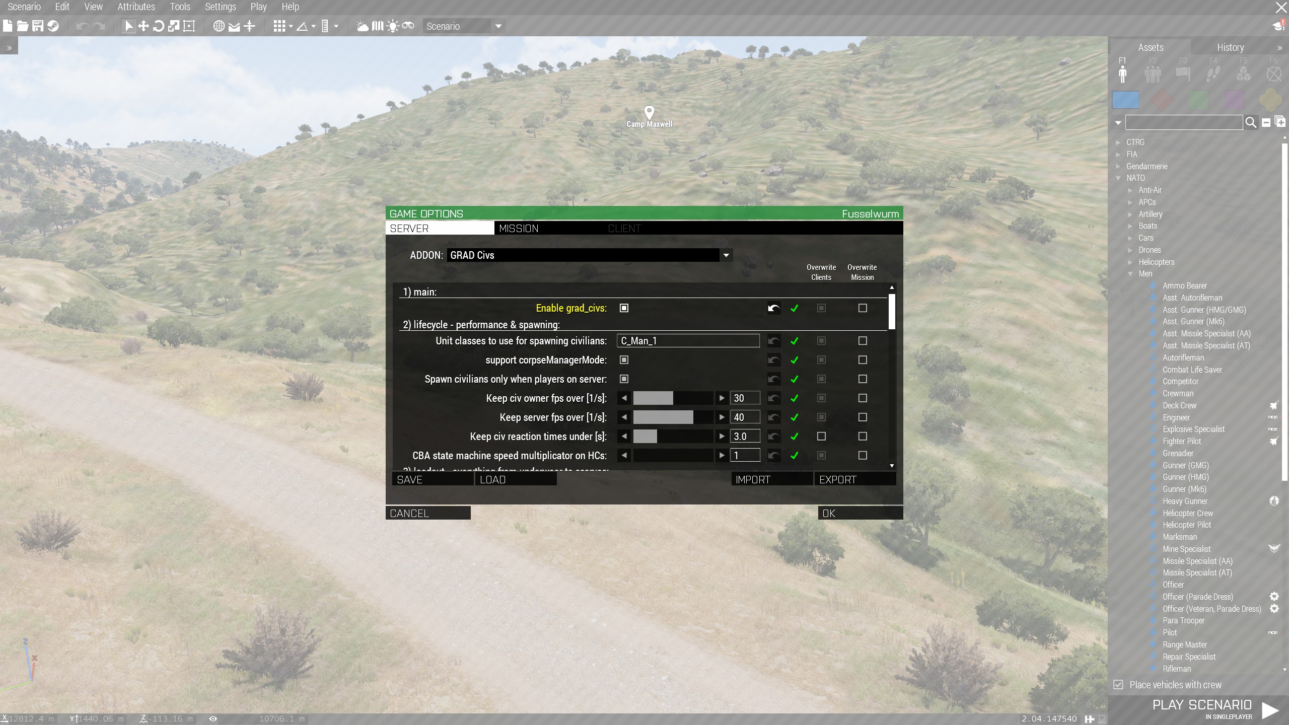Open the Attributes menu

136,7
